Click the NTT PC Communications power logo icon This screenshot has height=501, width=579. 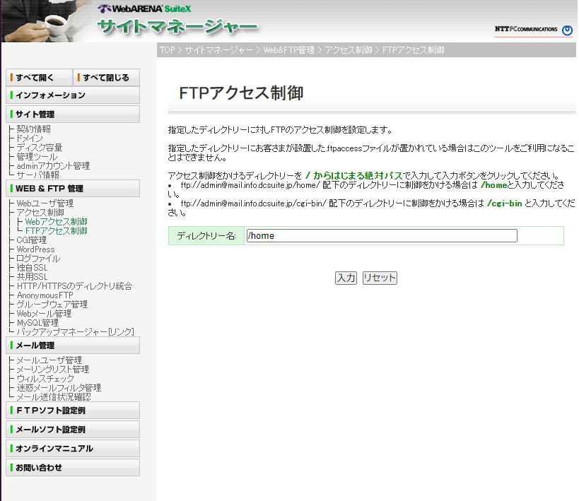tap(567, 30)
